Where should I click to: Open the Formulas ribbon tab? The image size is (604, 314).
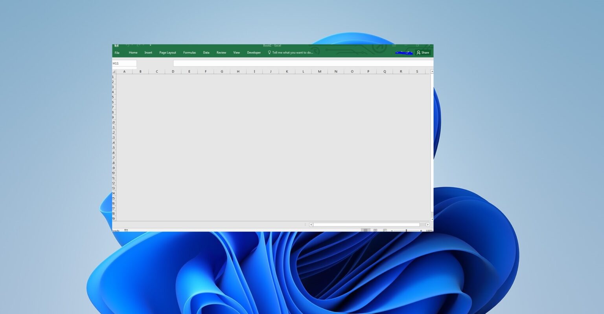(x=190, y=52)
